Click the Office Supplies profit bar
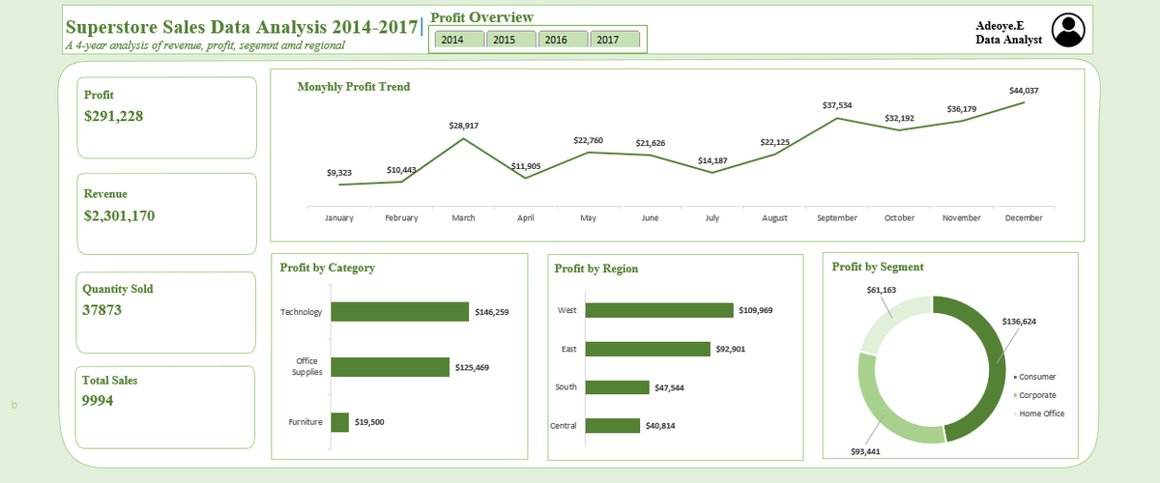The width and height of the screenshot is (1160, 483). point(391,367)
